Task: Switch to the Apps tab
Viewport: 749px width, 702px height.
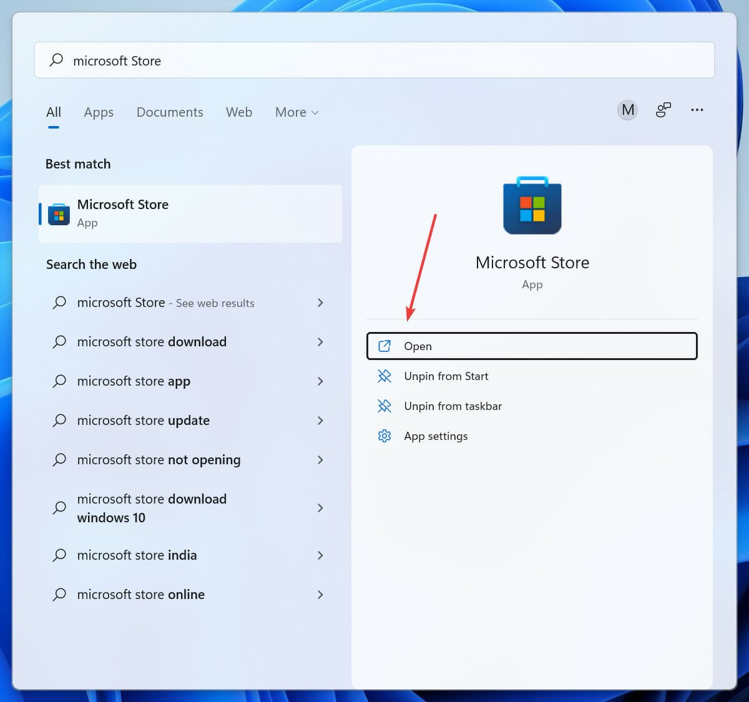Action: click(x=99, y=112)
